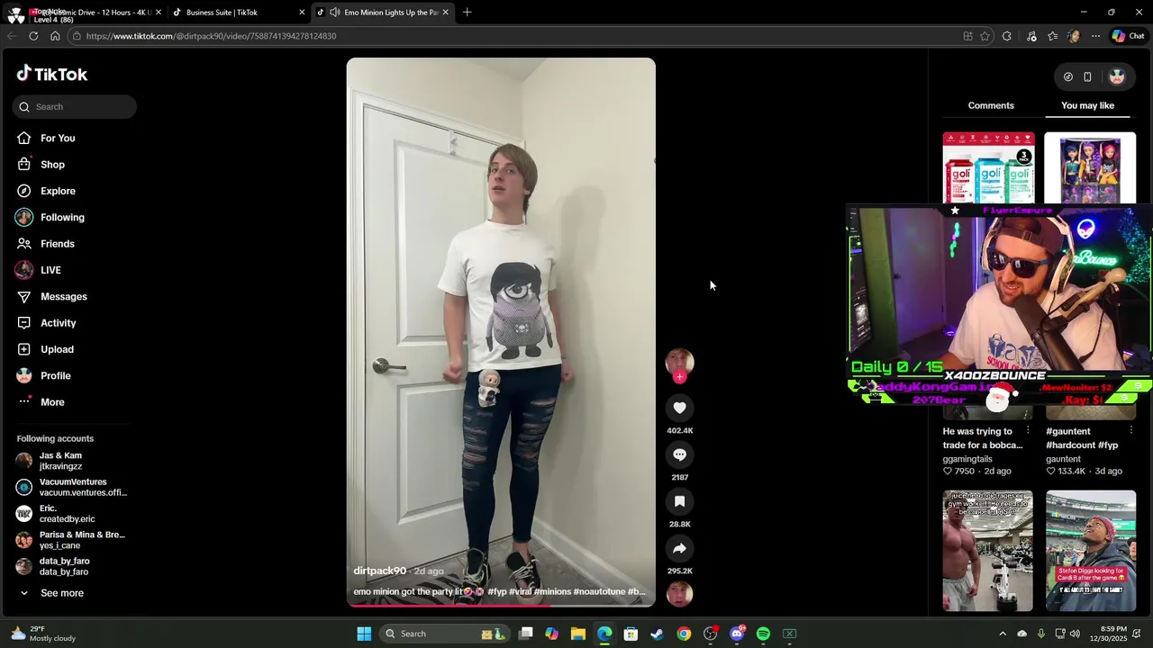Open the For You feed

(58, 138)
